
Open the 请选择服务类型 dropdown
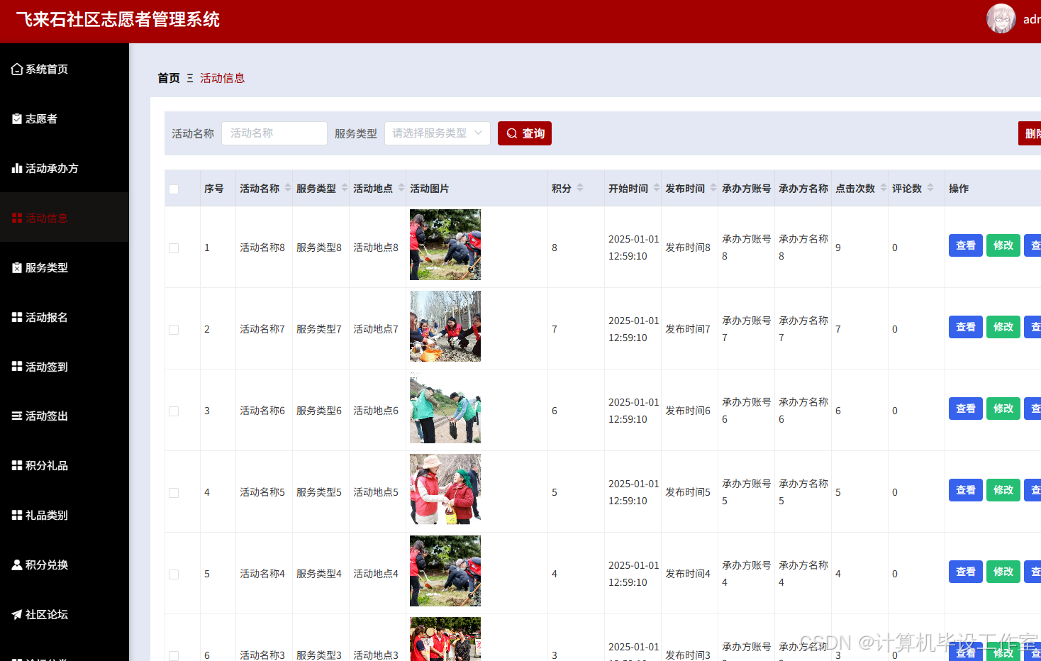click(438, 133)
